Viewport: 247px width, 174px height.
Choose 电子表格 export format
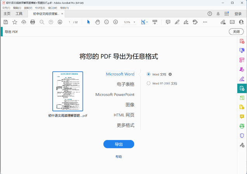tap(125, 84)
